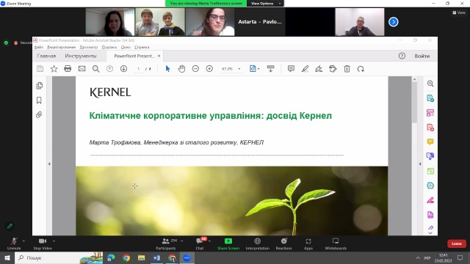Switch to the Инструменты tab
470x264 pixels.
(81, 56)
